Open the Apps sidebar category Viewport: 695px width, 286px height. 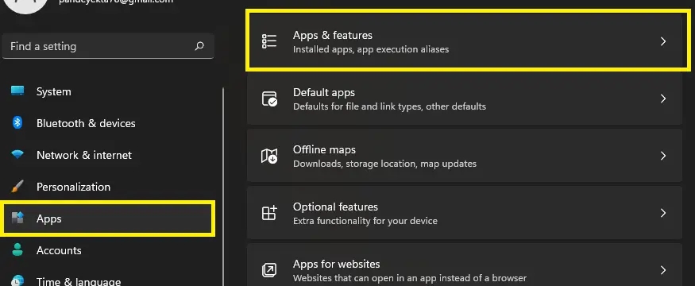108,218
